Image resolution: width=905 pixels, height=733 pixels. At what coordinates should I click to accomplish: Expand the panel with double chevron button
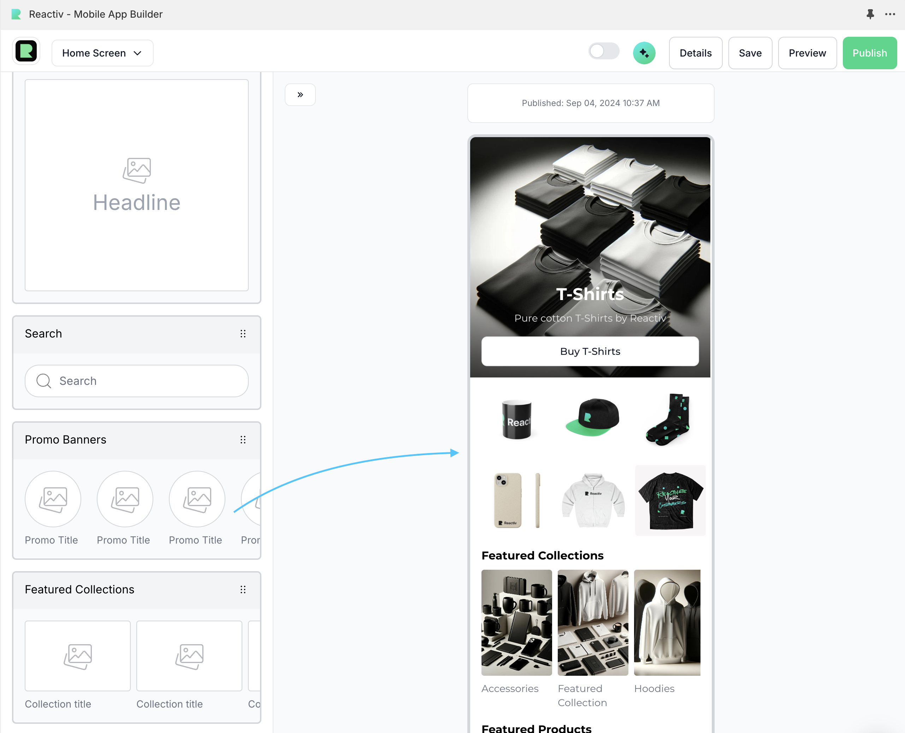pos(300,95)
